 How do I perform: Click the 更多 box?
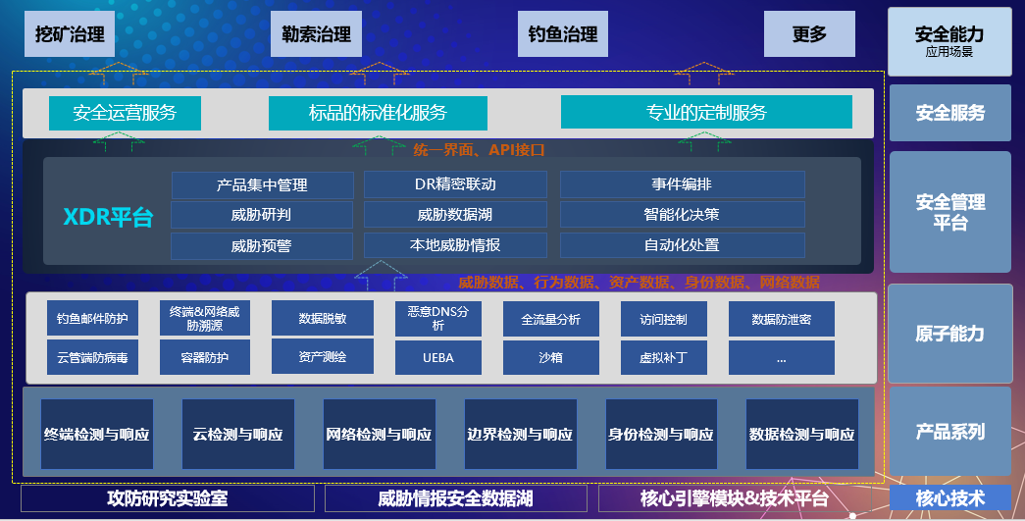click(809, 34)
